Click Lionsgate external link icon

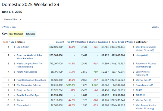pyautogui.click(x=147, y=55)
